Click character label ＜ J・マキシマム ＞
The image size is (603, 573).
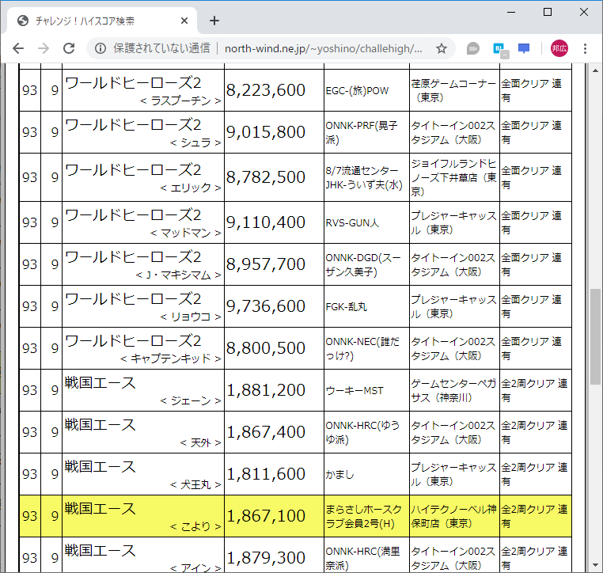[178, 275]
